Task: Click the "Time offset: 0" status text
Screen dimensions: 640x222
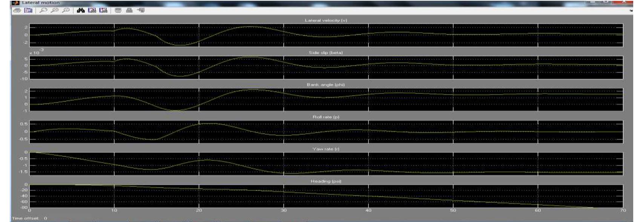Action: click(29, 218)
